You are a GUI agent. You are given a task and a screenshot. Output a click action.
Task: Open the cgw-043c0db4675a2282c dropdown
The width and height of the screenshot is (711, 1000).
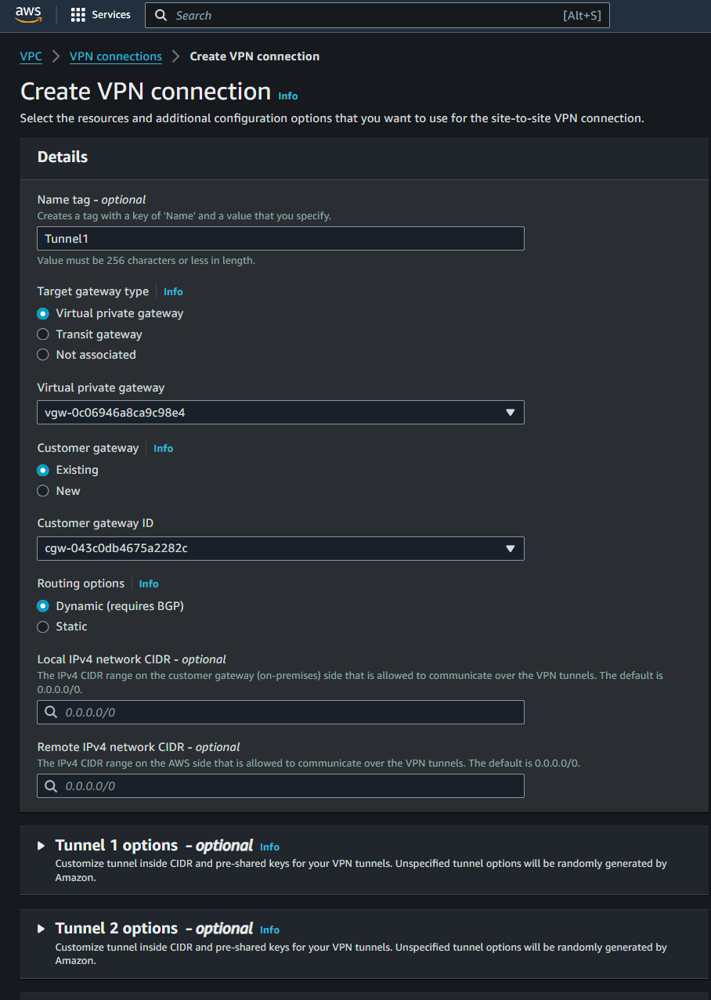pos(280,548)
